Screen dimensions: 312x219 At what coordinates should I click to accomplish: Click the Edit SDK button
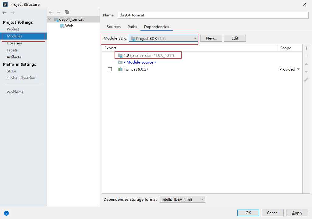235,38
